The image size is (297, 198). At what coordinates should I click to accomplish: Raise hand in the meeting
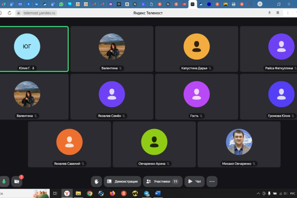point(97,181)
